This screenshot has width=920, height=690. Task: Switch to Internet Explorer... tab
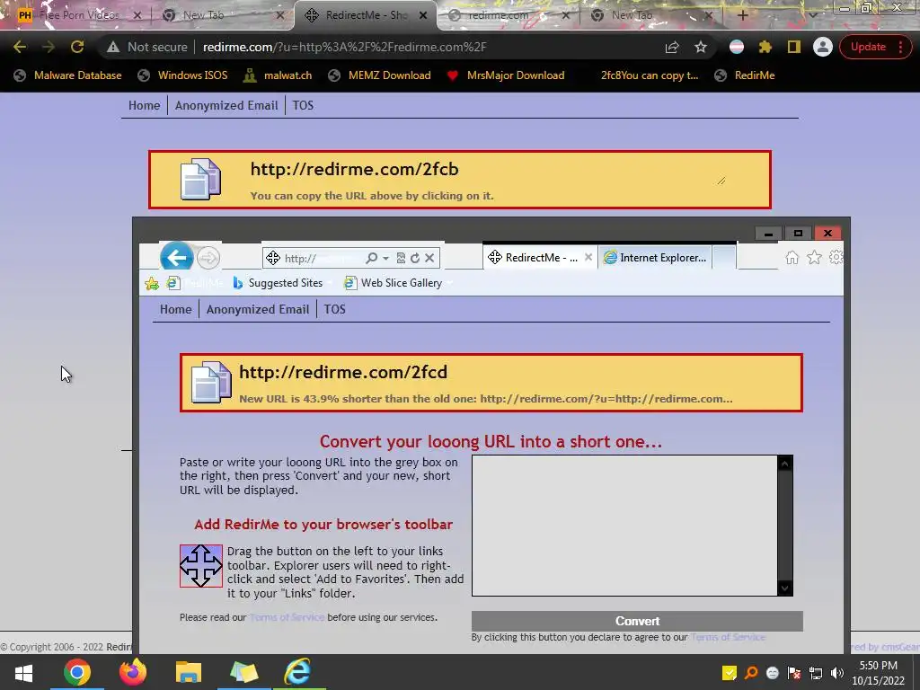tap(655, 258)
